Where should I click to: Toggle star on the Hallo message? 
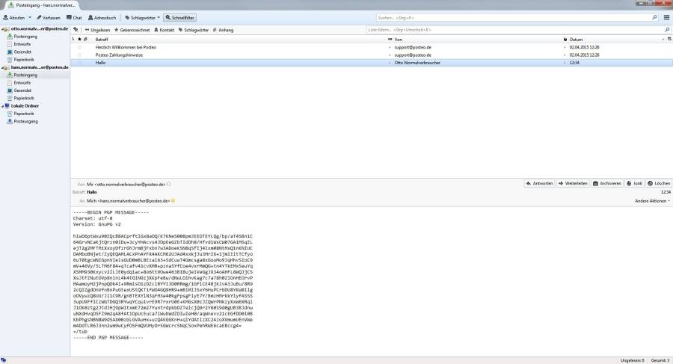coord(79,63)
